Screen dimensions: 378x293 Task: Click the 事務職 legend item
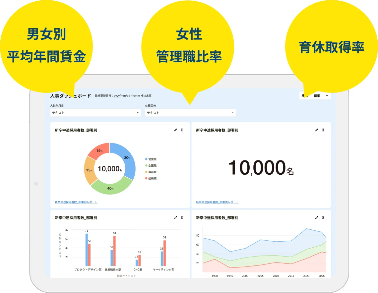coord(151,172)
